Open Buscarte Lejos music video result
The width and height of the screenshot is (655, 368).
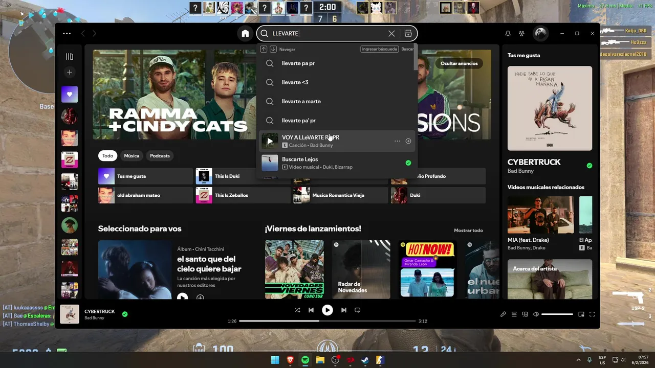coord(337,163)
